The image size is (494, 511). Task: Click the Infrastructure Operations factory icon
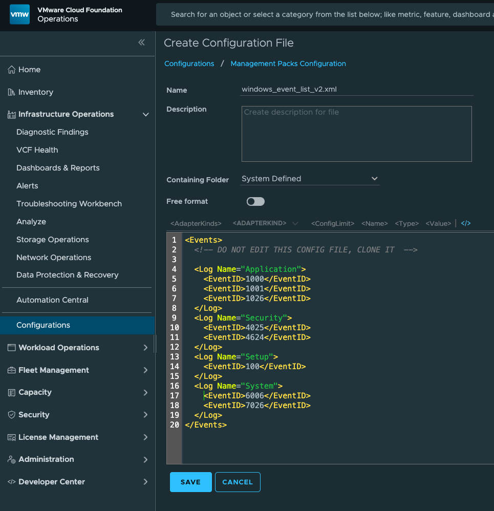pyautogui.click(x=11, y=114)
